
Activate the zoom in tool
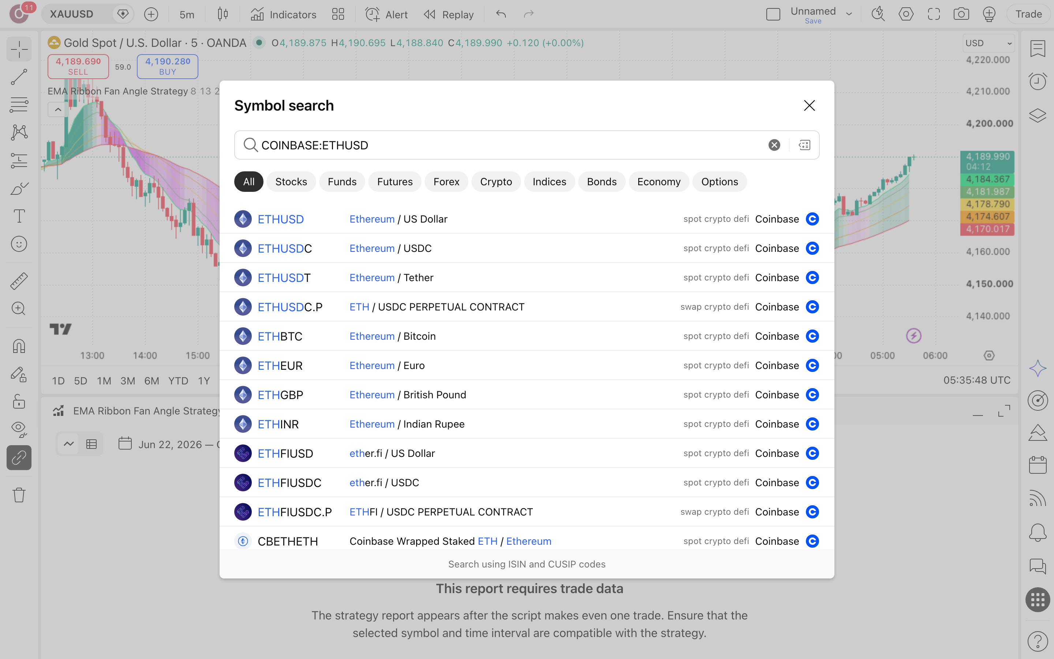(x=19, y=309)
